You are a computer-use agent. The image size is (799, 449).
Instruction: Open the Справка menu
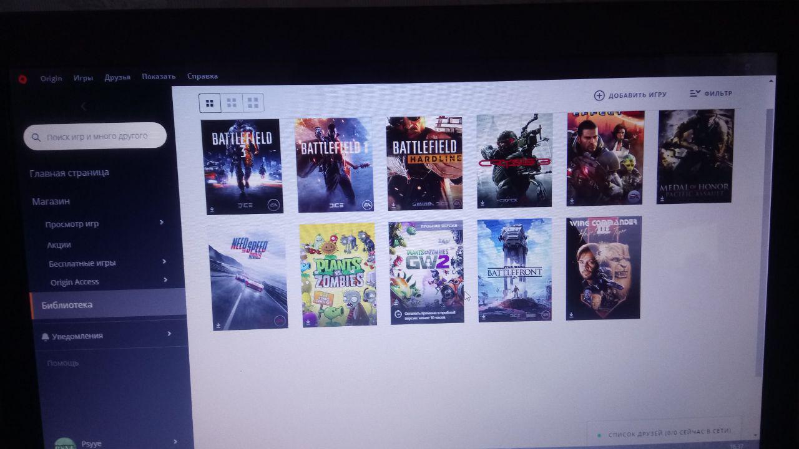pyautogui.click(x=202, y=76)
